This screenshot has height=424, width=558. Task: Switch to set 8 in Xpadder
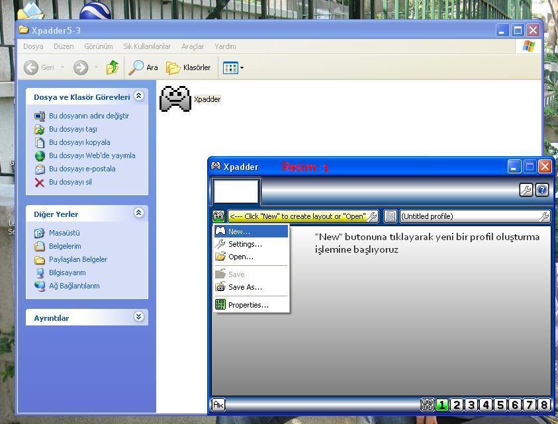[x=544, y=404]
